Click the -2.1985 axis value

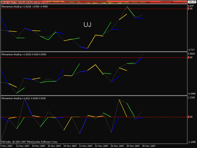point(192,142)
